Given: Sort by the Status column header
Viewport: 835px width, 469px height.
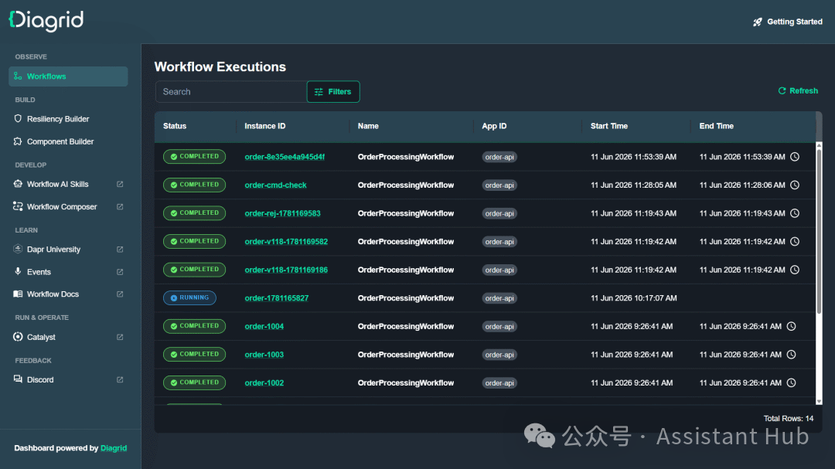Looking at the screenshot, I should pos(175,126).
